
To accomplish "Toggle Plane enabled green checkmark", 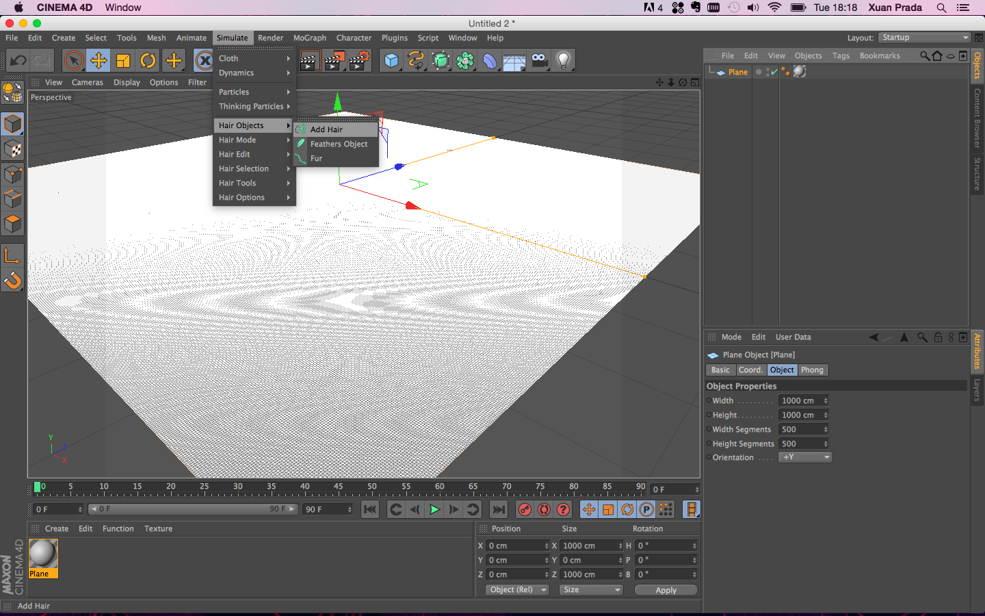I will point(774,72).
